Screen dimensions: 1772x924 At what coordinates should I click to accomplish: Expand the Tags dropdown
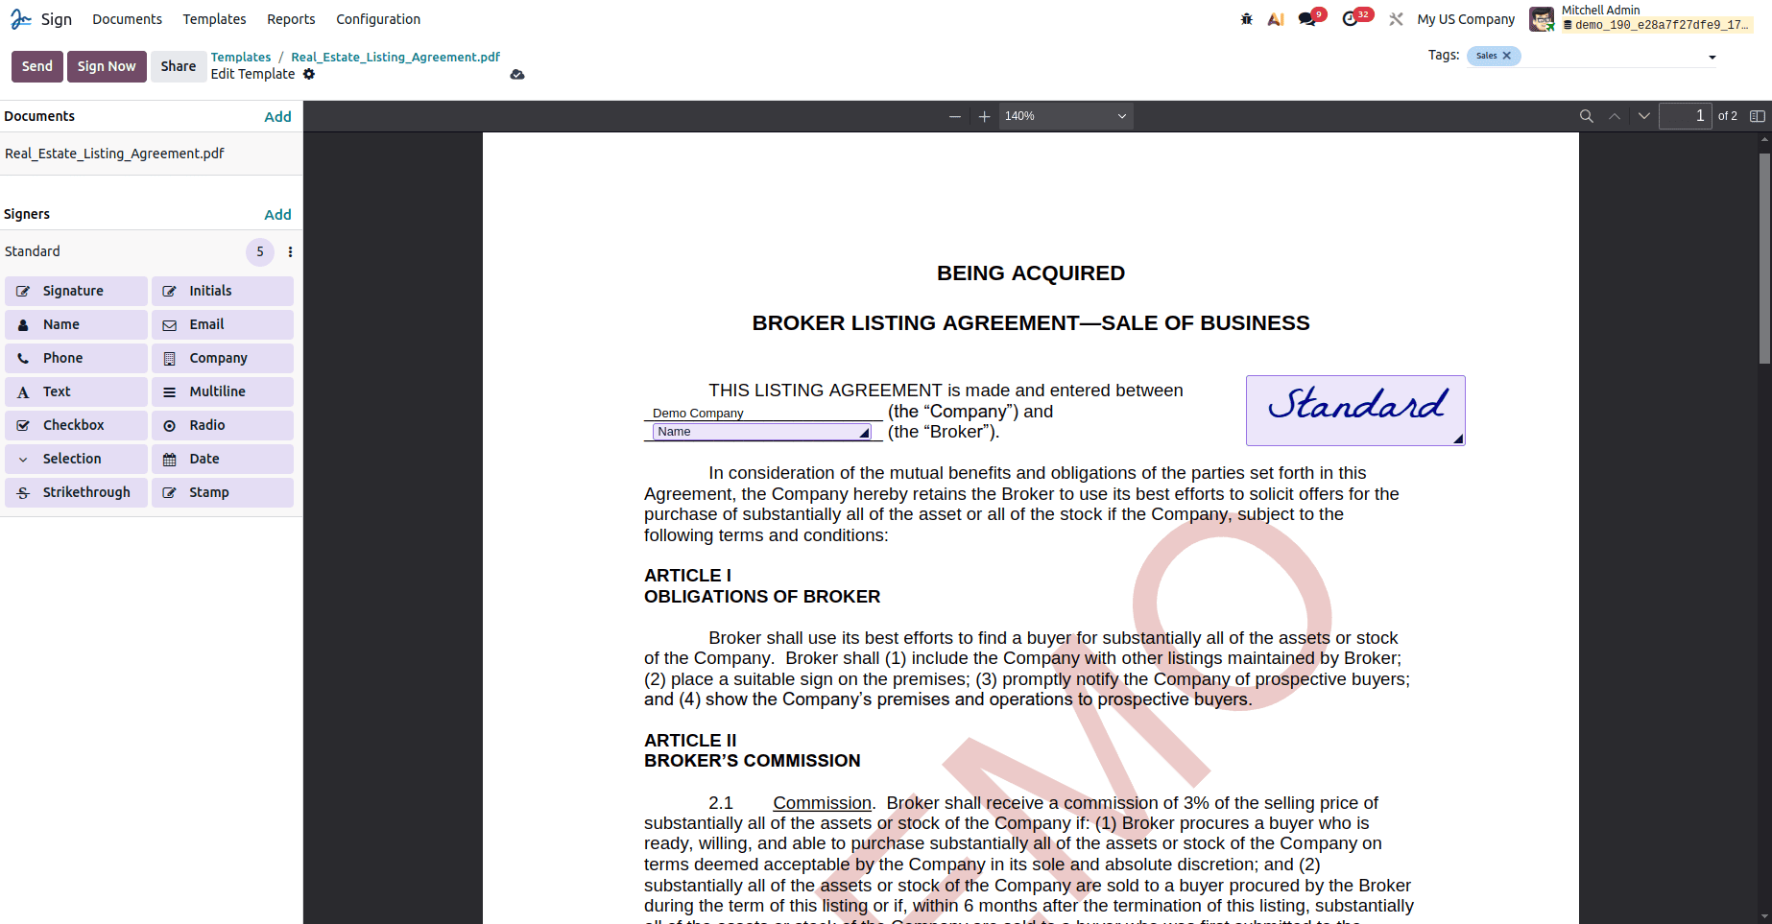(1712, 56)
